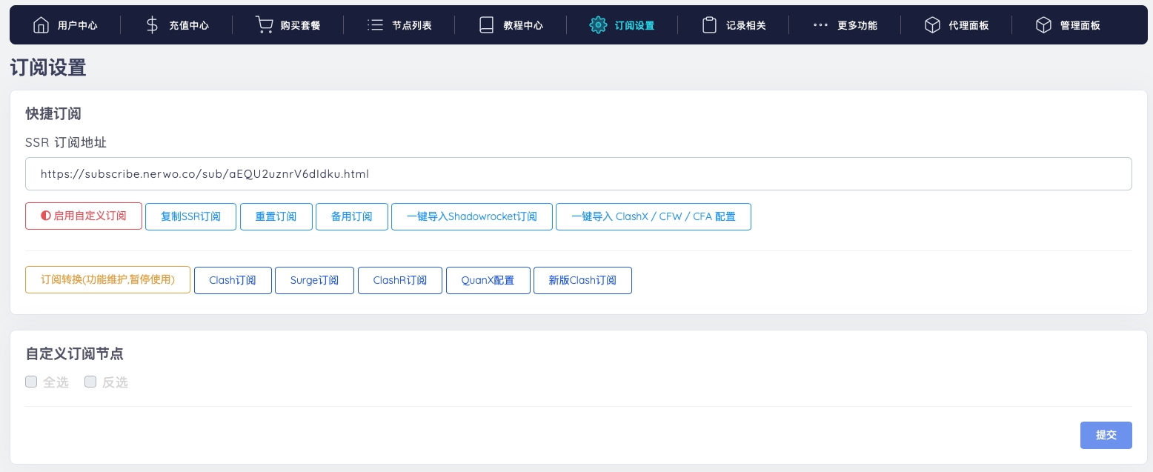This screenshot has height=472, width=1153.
Task: Select the 新版Clash订阅 button
Action: 582,280
